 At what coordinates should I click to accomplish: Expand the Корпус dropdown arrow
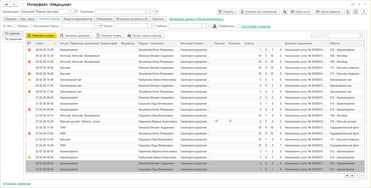click(96, 26)
